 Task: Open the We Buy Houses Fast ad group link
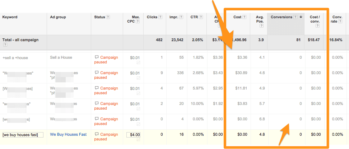click(68, 134)
